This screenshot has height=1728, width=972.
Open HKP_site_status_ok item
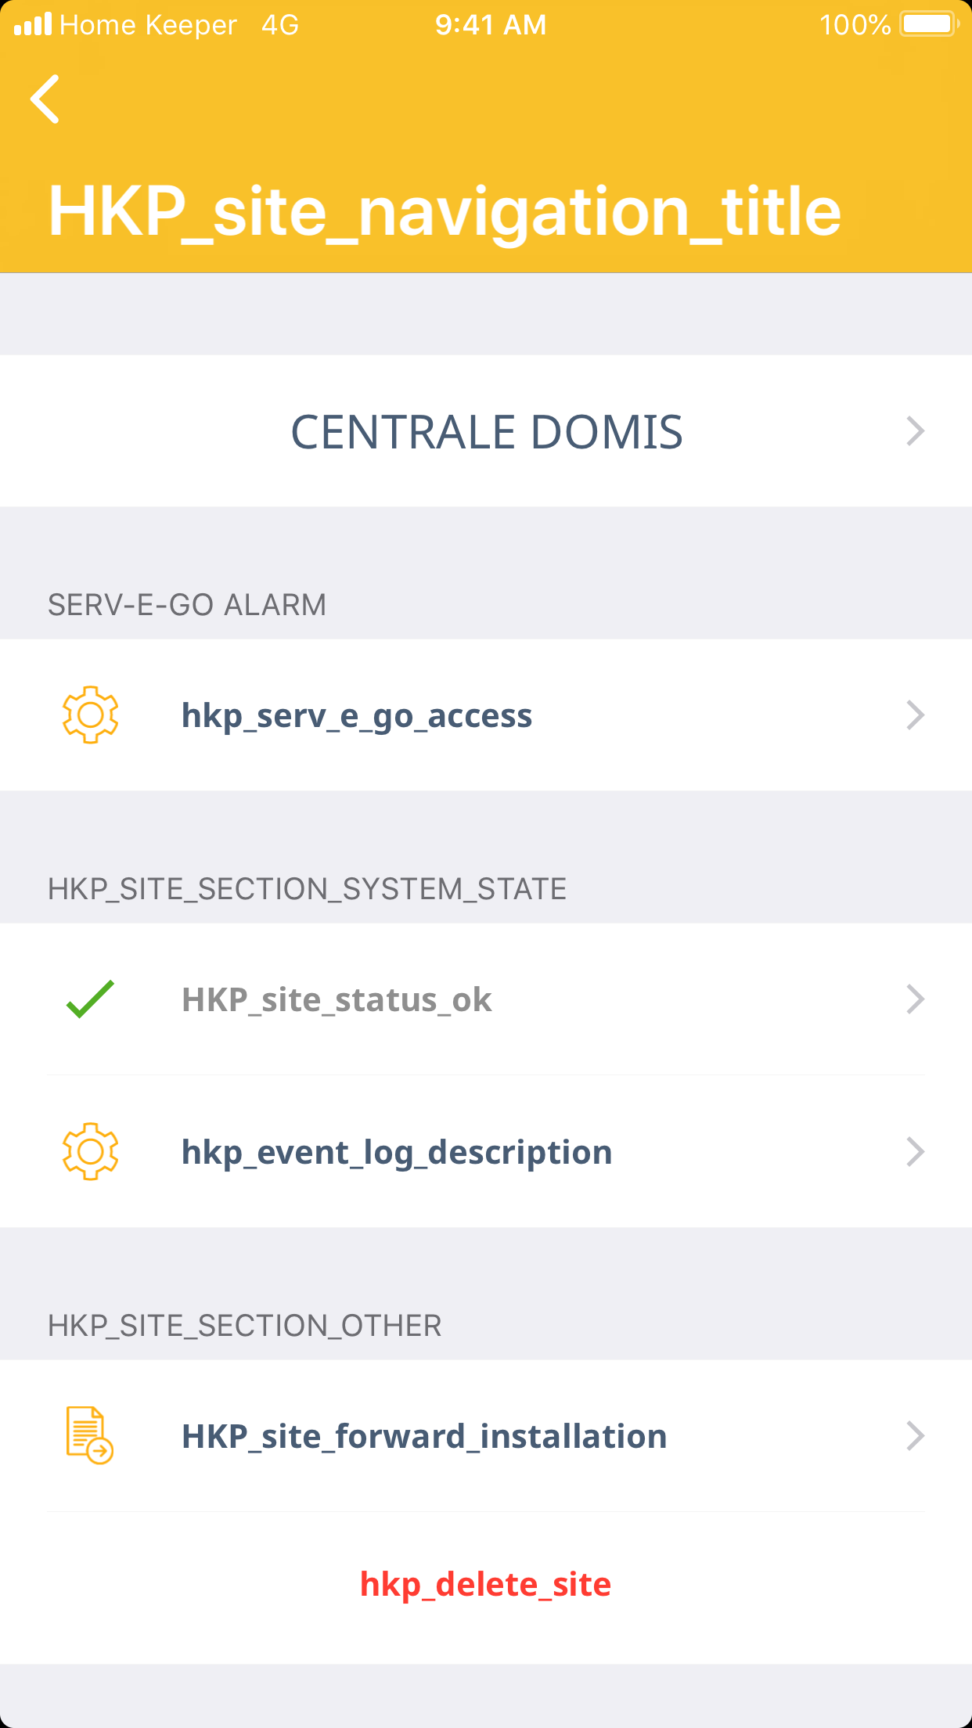click(x=337, y=1000)
